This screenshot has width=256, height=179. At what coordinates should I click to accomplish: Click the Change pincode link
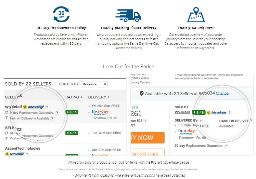point(222,93)
